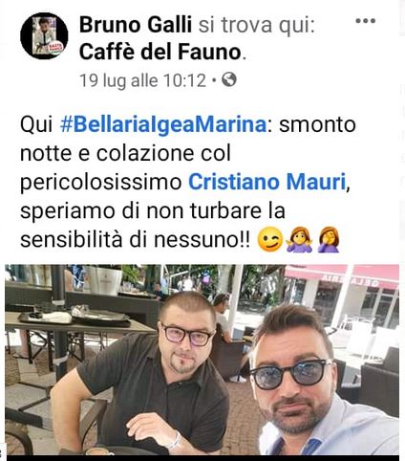
Task: Click the #BellariaIgeaMarina hashtag
Action: coord(163,125)
